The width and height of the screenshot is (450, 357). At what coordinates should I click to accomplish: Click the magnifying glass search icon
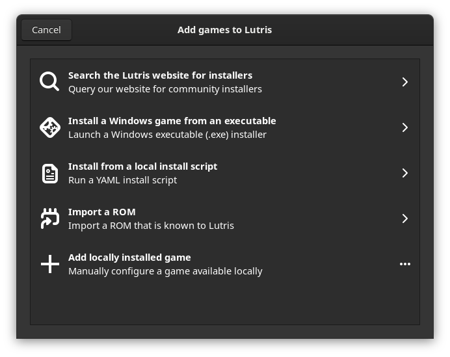pos(49,82)
